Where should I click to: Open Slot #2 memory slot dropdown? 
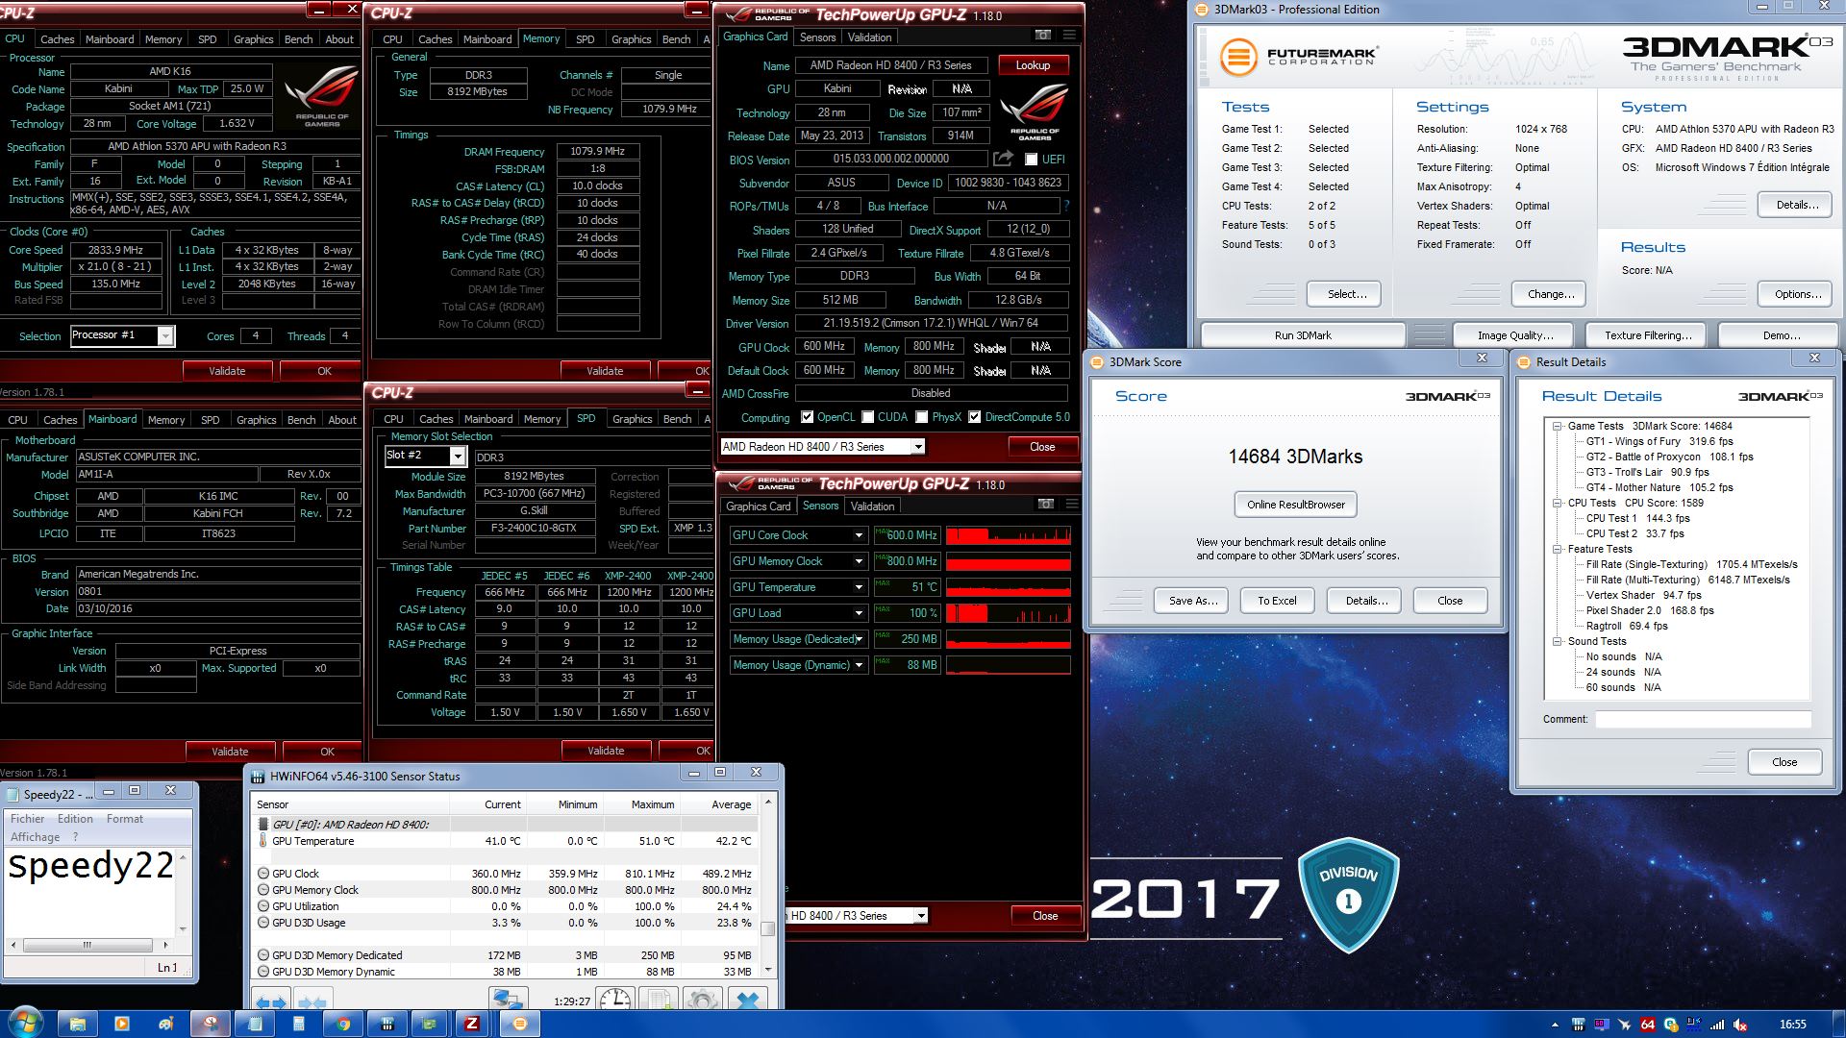click(x=458, y=456)
